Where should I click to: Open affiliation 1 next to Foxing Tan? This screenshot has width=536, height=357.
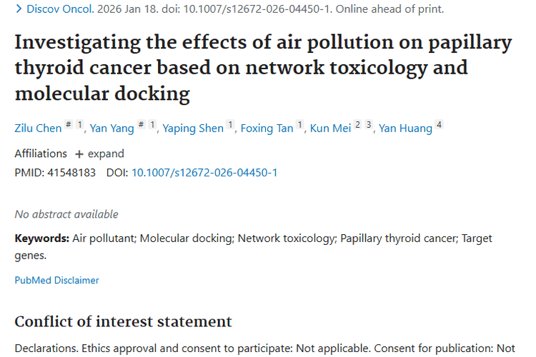coord(301,125)
